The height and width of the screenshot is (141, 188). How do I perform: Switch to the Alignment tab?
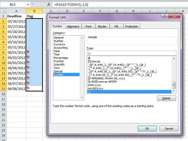coord(73,26)
